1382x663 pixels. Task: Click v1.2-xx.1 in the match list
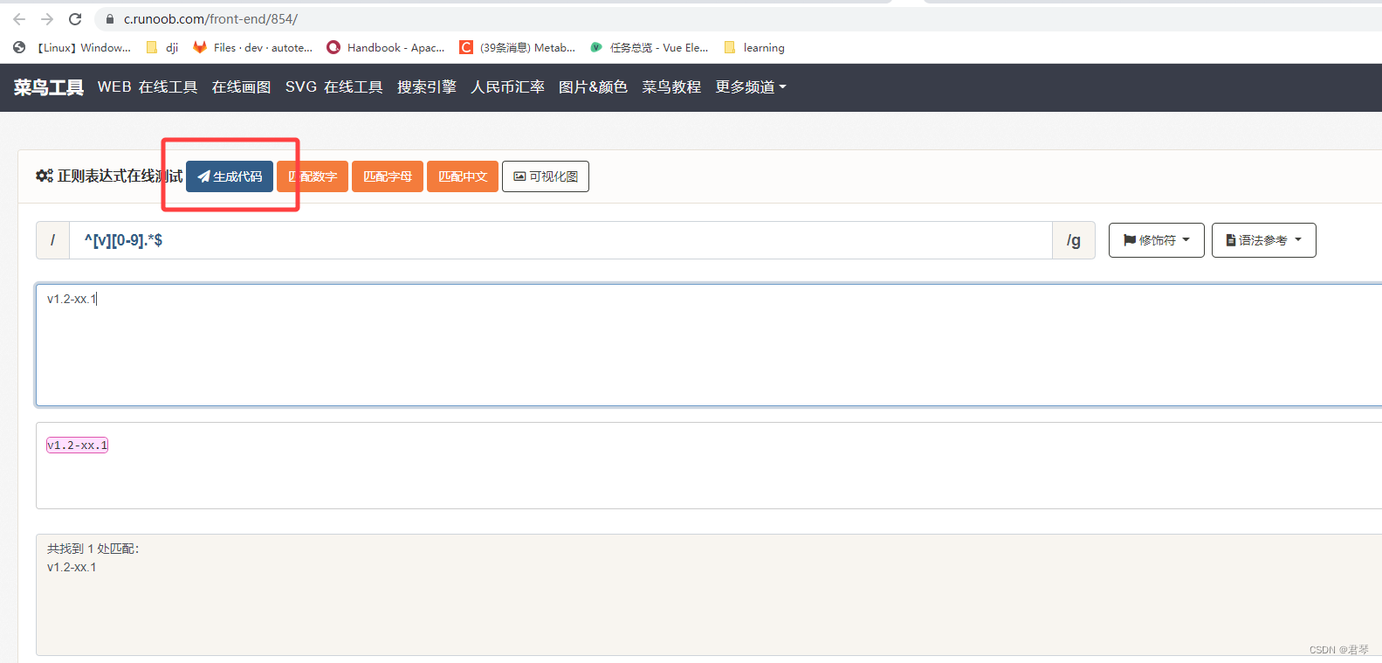[x=72, y=567]
